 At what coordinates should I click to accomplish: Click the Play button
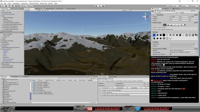click(97, 6)
